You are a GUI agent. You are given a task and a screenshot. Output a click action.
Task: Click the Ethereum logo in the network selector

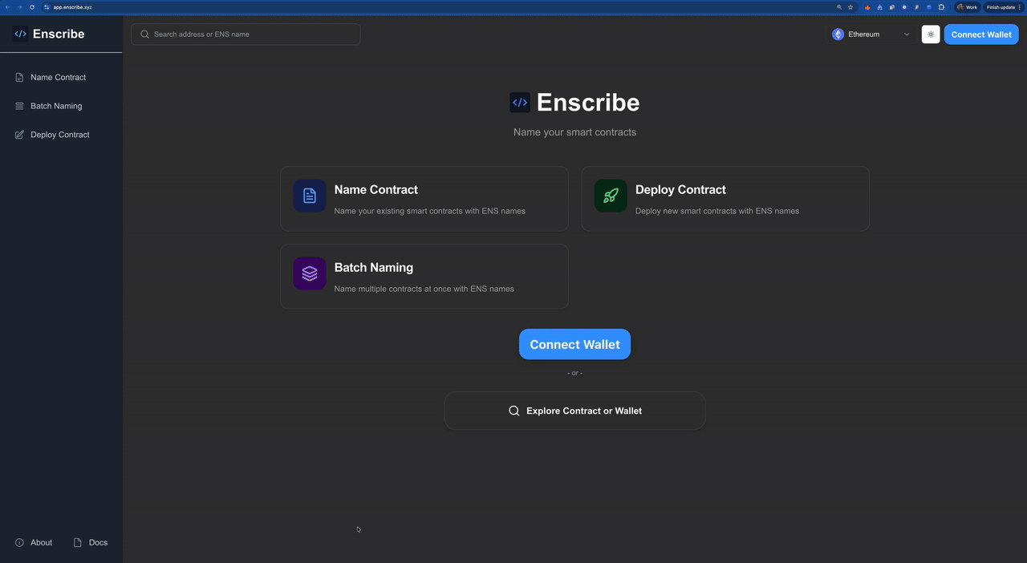(839, 34)
